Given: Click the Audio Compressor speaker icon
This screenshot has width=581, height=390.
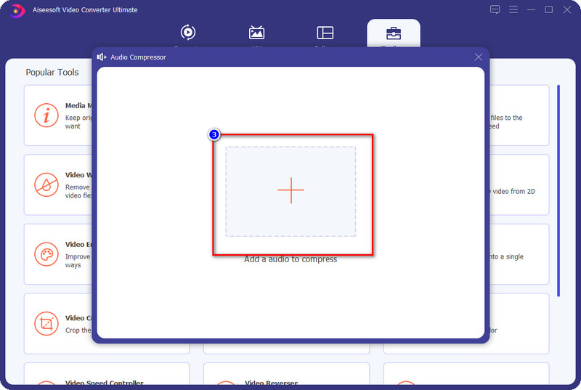Looking at the screenshot, I should [x=100, y=57].
